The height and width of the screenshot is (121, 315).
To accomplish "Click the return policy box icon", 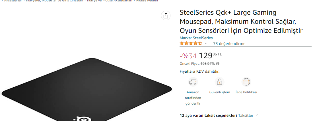I will (x=246, y=82).
